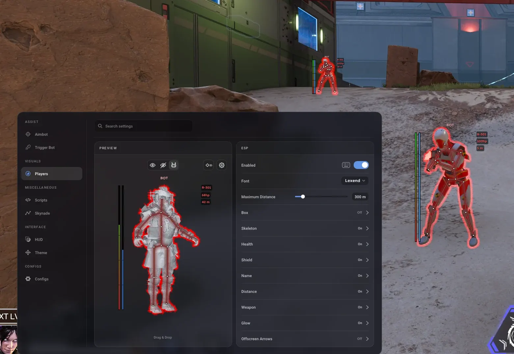Click the Drag & Drop hint text

[x=163, y=338]
